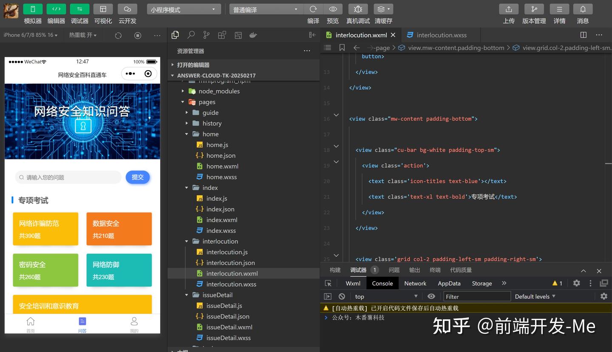Open the cloud development (云开发) panel
The image size is (612, 352).
[127, 9]
